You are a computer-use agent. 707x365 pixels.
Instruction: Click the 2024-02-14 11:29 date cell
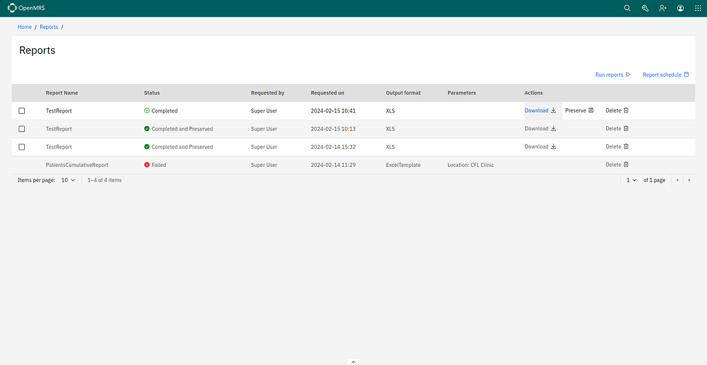pyautogui.click(x=333, y=165)
